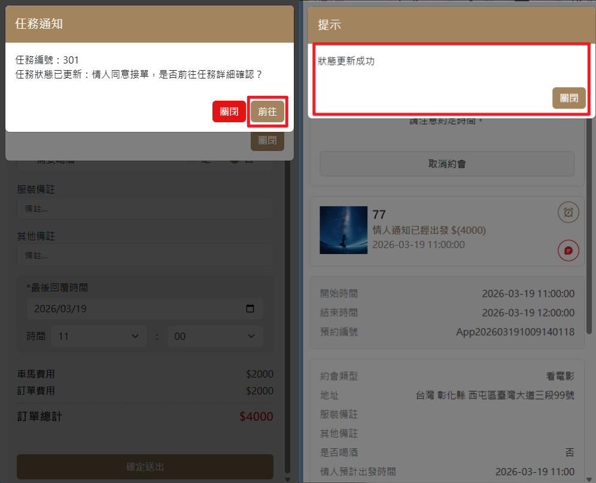Click the name 77 in the date card
Viewport: 596px width, 483px height.
[x=379, y=215]
